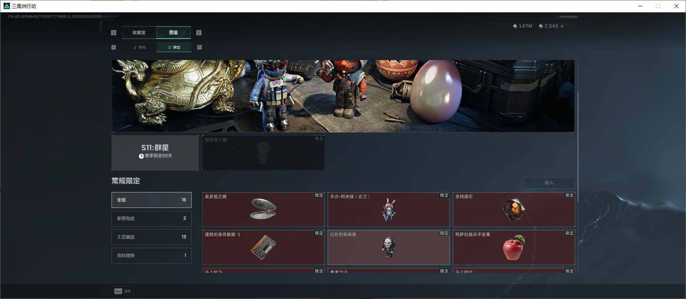Viewport: 686px width, 299px height.
Task: Click the E key hint icon beside 图鉴
Action: click(199, 33)
